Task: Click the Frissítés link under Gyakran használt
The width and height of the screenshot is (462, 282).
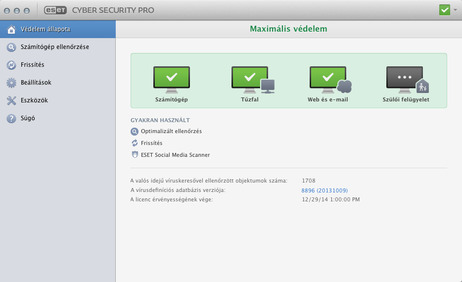Action: tap(151, 143)
